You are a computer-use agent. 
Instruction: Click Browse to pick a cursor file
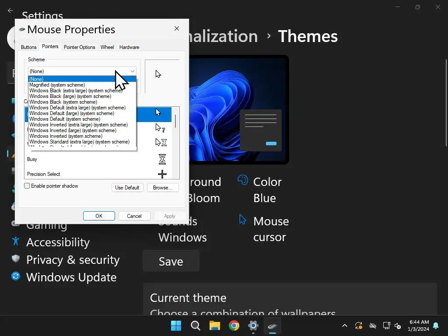click(x=163, y=188)
